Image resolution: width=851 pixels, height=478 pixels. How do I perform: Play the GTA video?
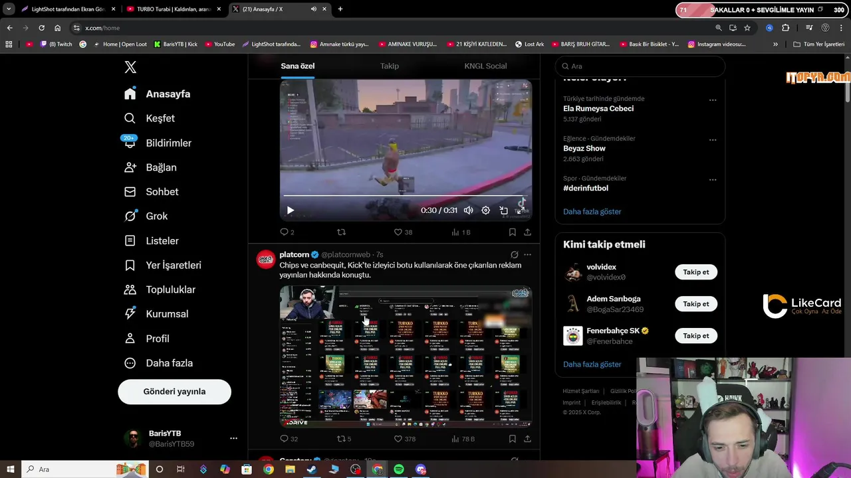[291, 210]
